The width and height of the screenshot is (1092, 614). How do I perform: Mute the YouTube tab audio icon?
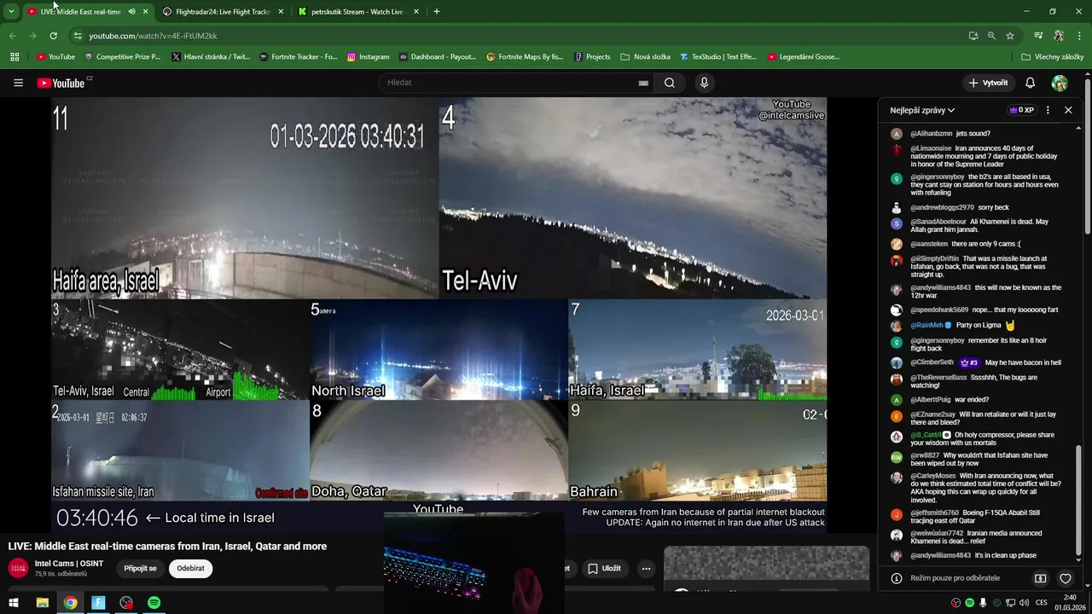pyautogui.click(x=131, y=12)
